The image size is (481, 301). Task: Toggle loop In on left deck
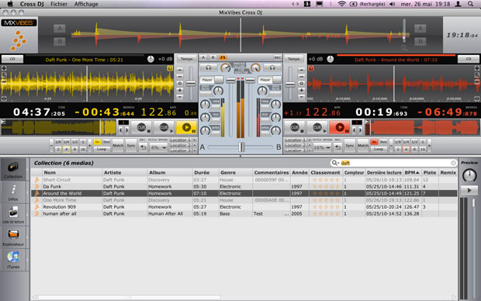pos(97,142)
